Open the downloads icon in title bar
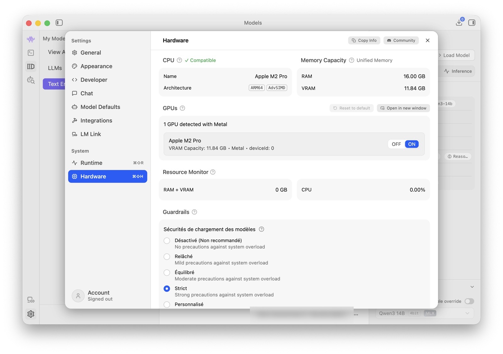503x354 pixels. click(459, 22)
